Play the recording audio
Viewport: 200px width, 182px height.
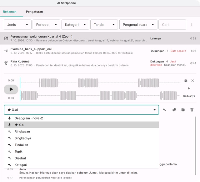(x=11, y=89)
